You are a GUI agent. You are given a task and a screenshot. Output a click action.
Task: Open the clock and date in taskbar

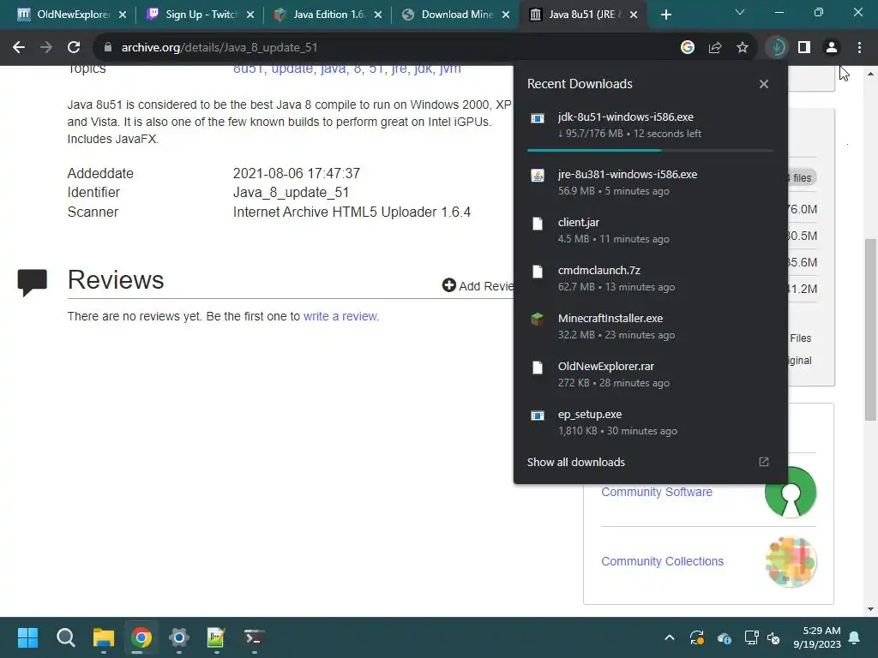tap(817, 637)
